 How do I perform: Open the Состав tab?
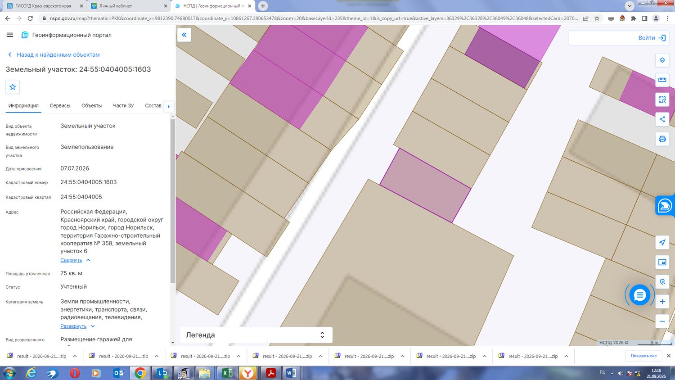pyautogui.click(x=153, y=106)
